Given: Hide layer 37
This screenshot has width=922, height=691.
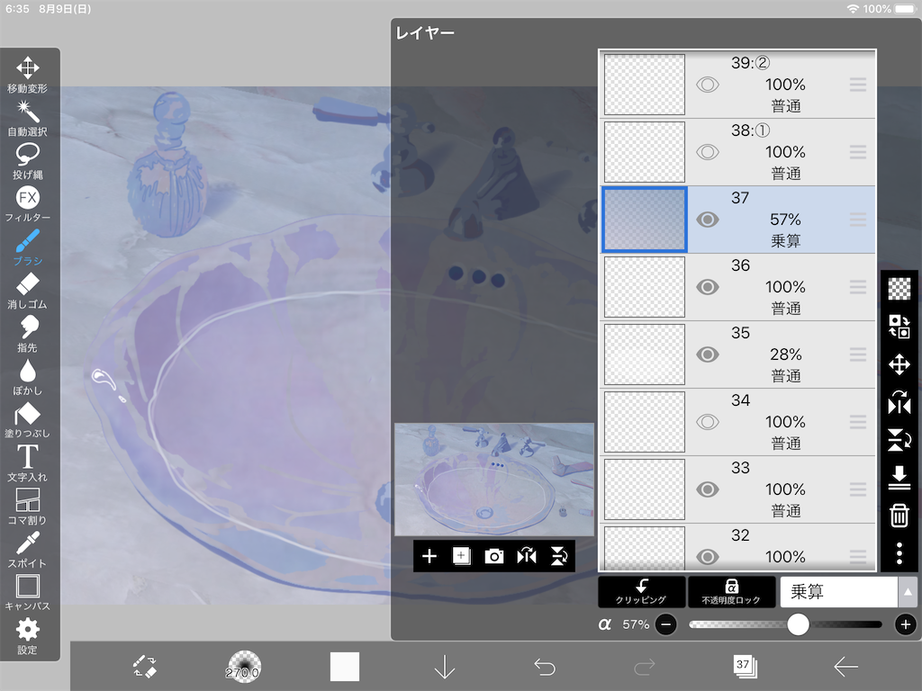Looking at the screenshot, I should 708,220.
